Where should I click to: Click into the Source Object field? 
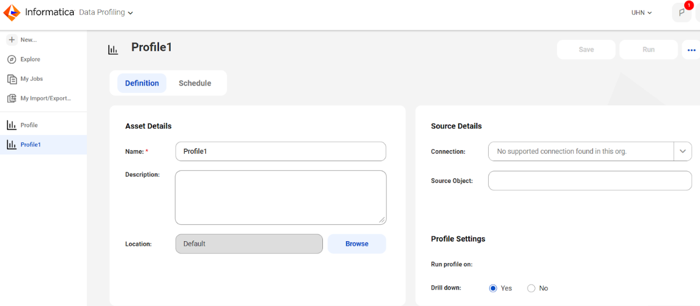pyautogui.click(x=590, y=180)
